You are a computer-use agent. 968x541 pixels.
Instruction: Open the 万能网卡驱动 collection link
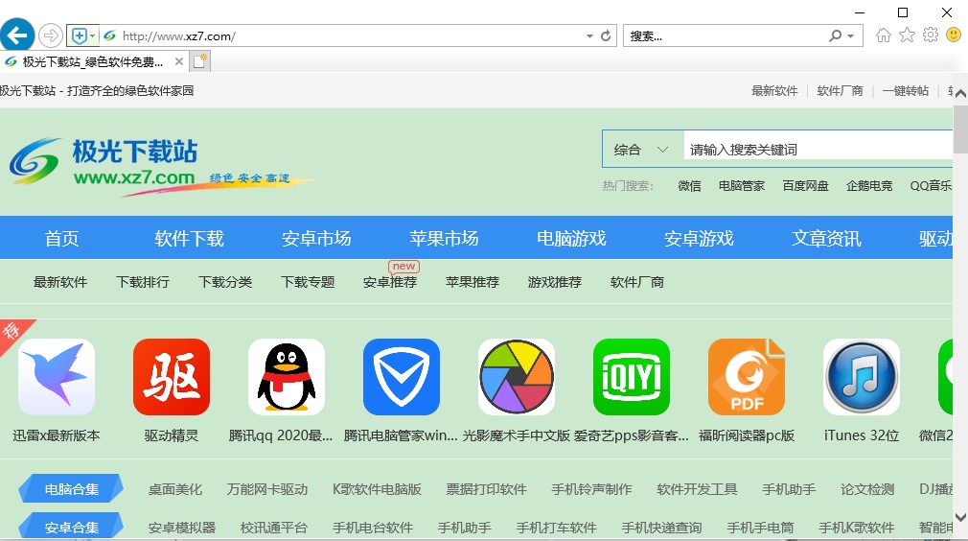click(267, 490)
